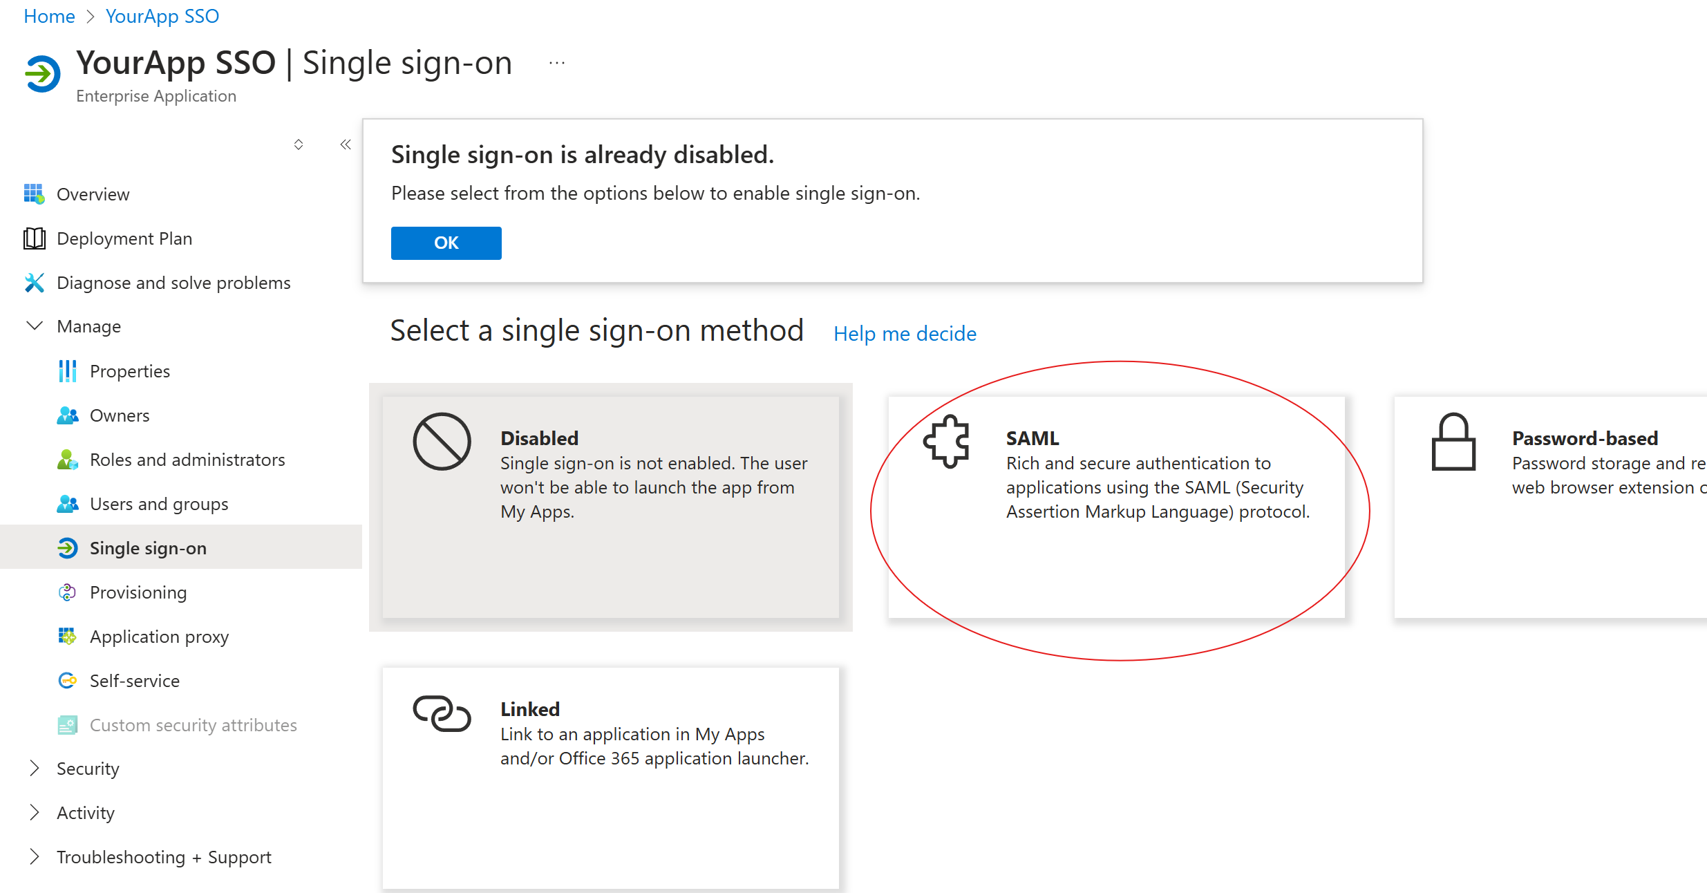Open Provisioning settings
Screen dimensions: 1707x893
pyautogui.click(x=181, y=592)
